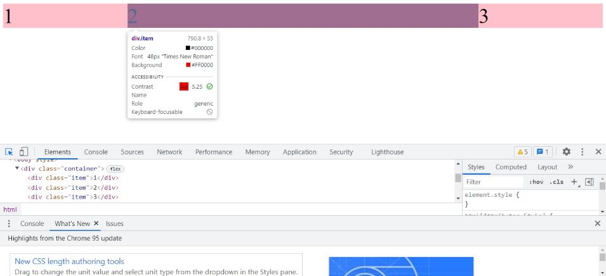Click the red contrast Aa sample swatch
The width and height of the screenshot is (606, 276).
coord(184,87)
